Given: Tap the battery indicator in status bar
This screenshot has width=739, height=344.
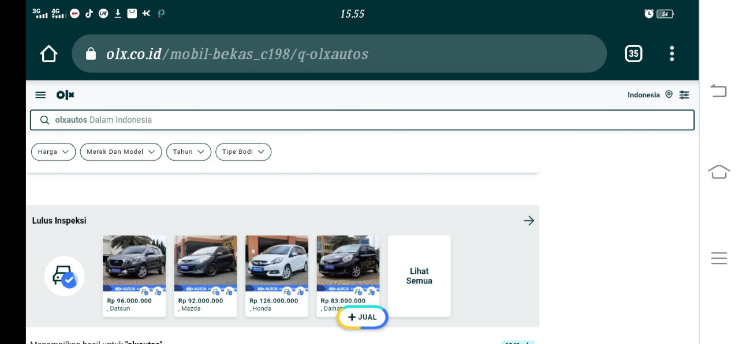Looking at the screenshot, I should pos(665,14).
